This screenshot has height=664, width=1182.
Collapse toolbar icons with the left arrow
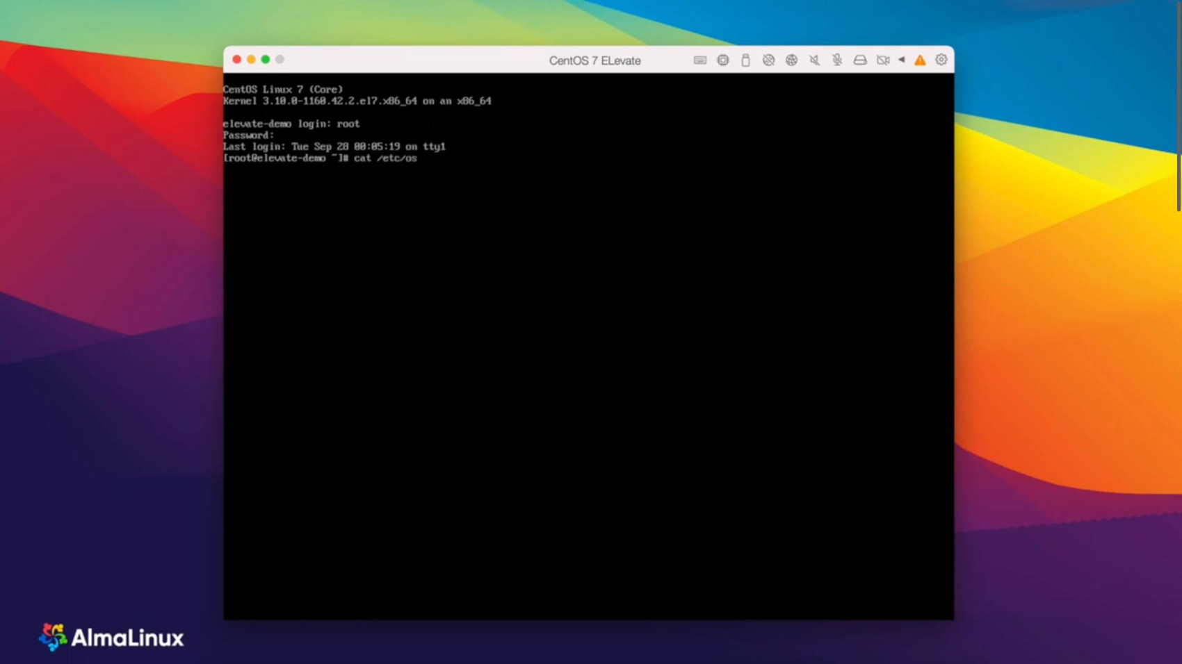[901, 60]
